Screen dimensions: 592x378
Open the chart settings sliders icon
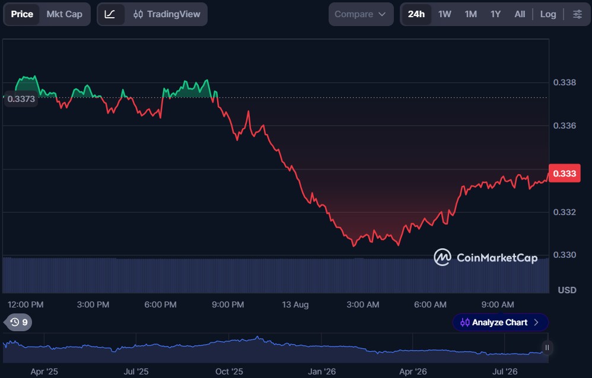click(x=577, y=14)
